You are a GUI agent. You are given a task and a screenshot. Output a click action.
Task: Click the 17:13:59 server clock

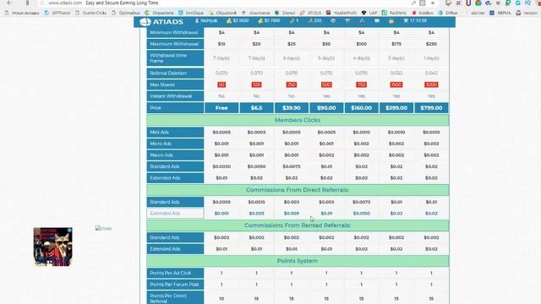point(415,20)
